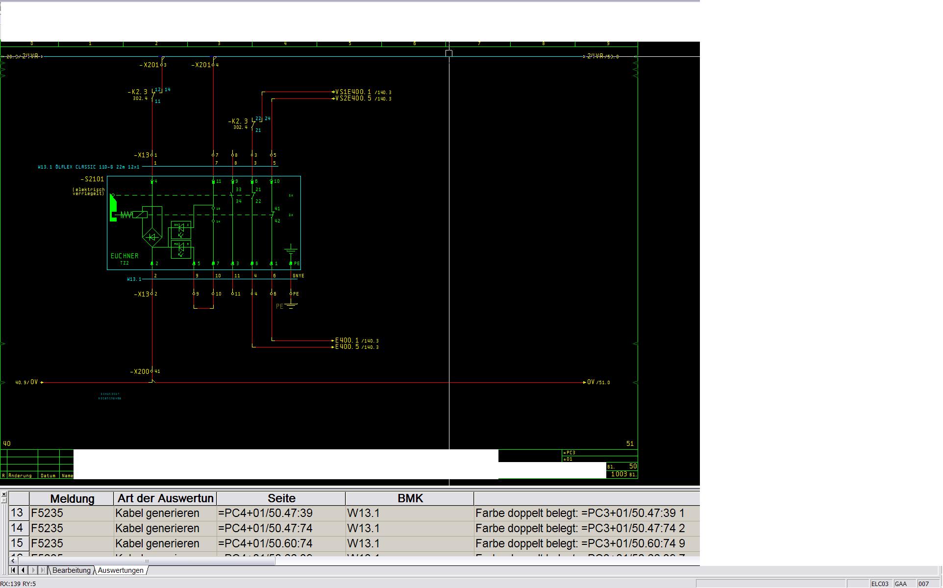Switch to the Auswertungen tab
The width and height of the screenshot is (943, 588).
point(121,570)
